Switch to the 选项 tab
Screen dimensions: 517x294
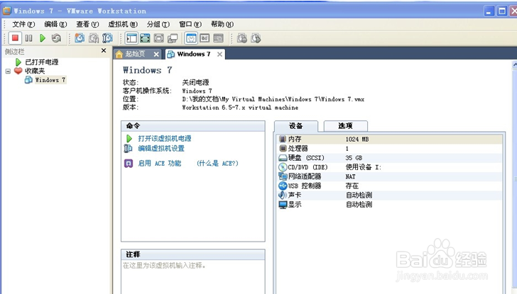345,126
